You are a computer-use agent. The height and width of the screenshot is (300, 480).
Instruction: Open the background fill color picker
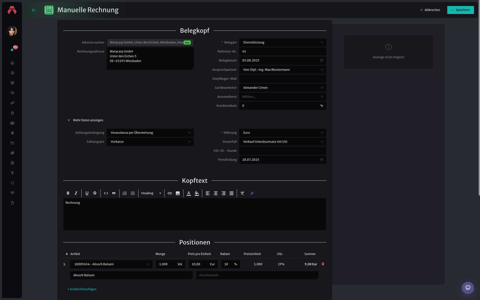coord(197,193)
